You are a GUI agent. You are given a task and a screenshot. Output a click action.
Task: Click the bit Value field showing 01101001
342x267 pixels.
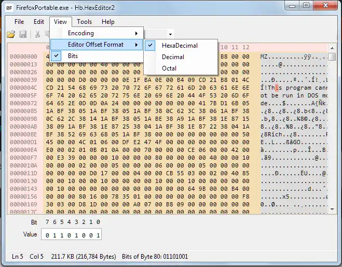pyautogui.click(x=71, y=235)
